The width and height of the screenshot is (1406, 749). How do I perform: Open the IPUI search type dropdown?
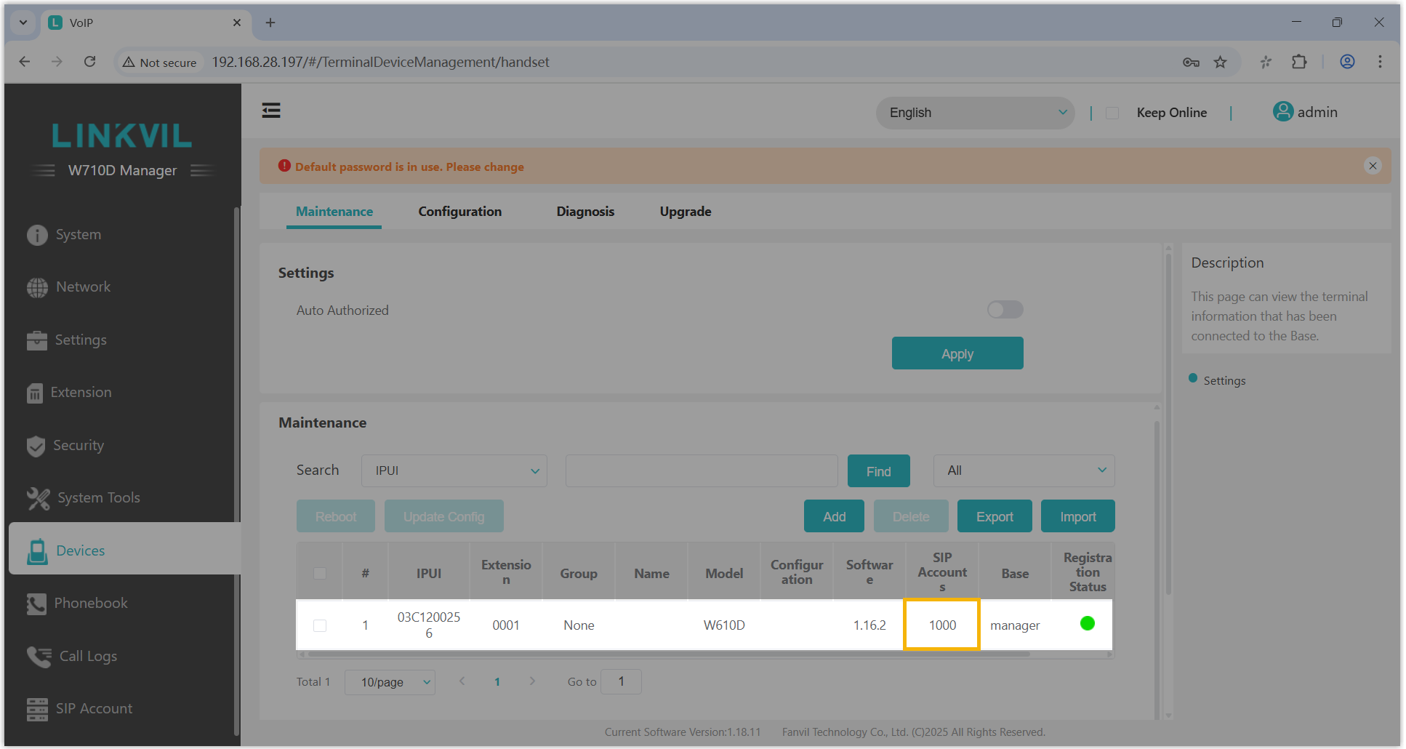click(x=454, y=471)
